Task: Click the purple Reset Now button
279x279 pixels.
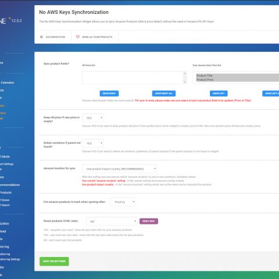Action: point(149,221)
